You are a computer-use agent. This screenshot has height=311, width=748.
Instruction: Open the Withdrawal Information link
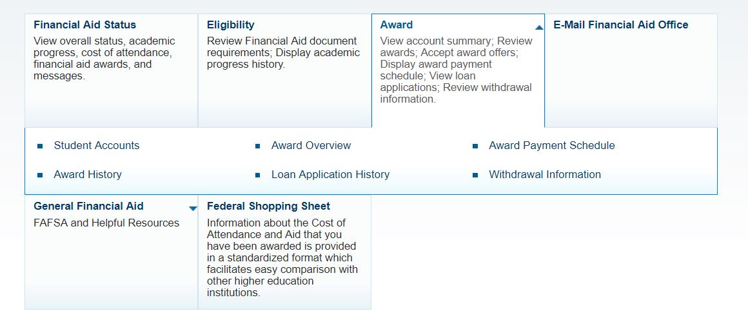[x=544, y=175]
